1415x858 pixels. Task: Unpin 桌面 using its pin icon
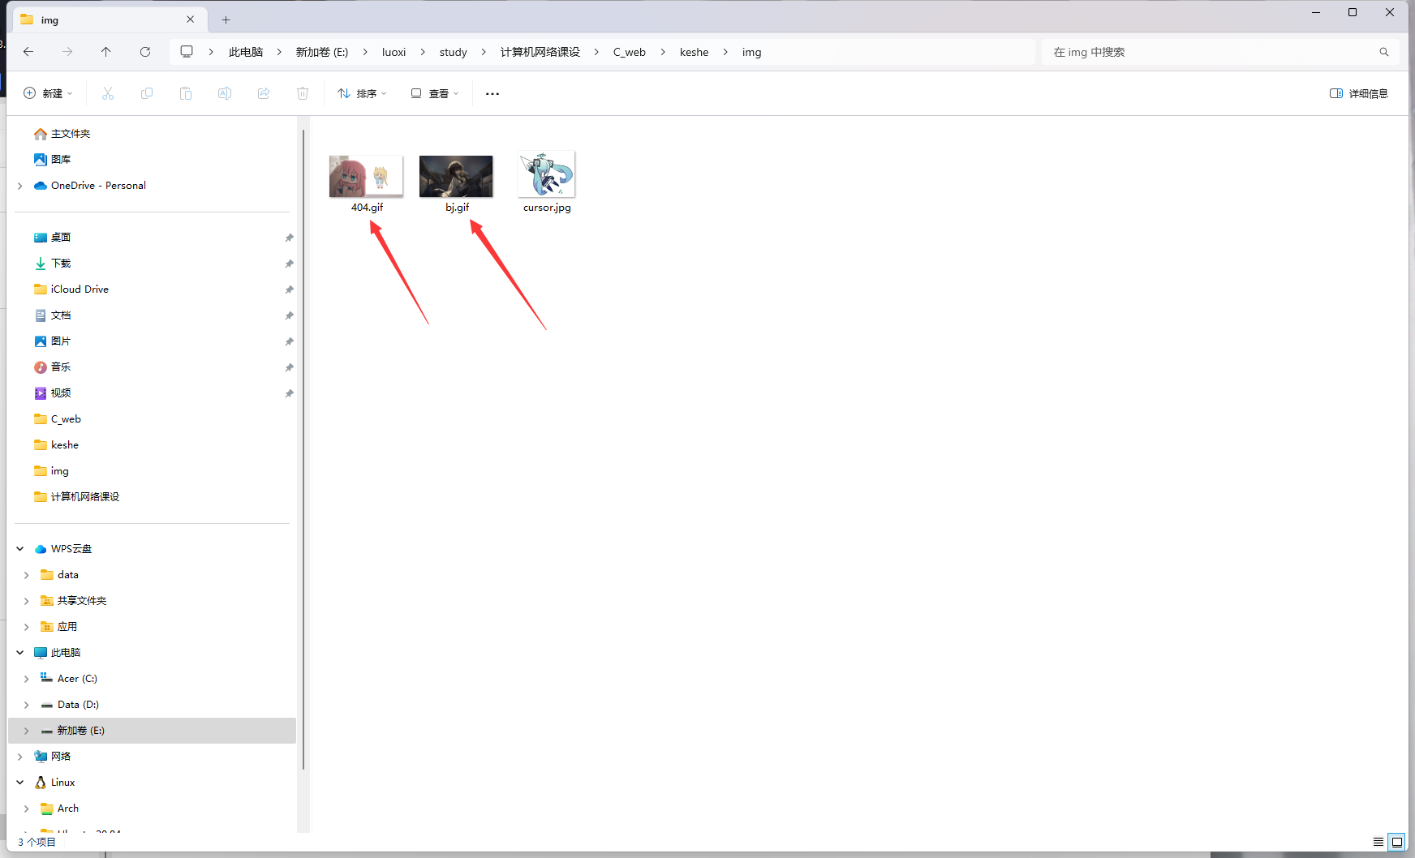pyautogui.click(x=289, y=238)
